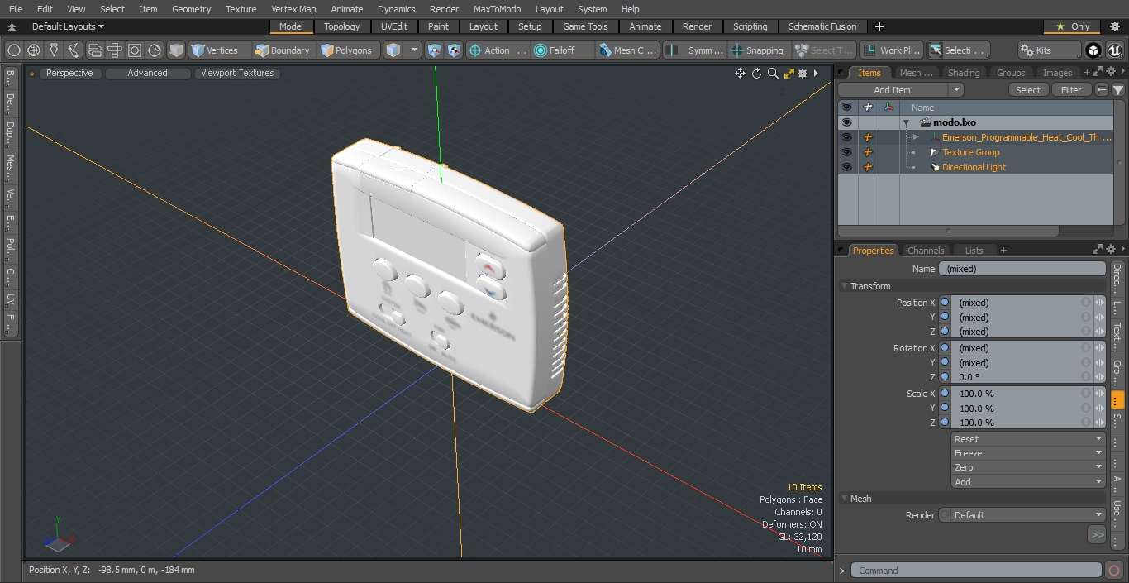This screenshot has height=583, width=1129.
Task: Click the blue shield icon with cube
Action: click(435, 50)
